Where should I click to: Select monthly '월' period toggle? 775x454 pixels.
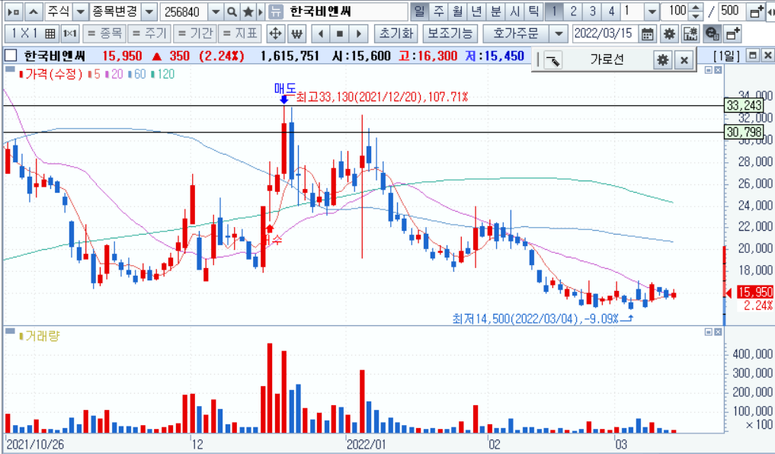[457, 11]
